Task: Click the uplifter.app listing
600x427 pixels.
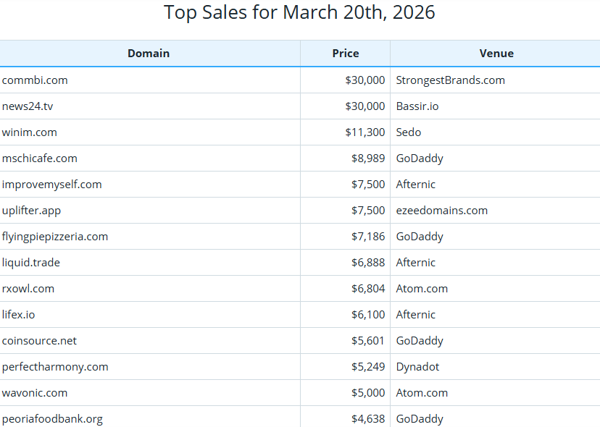Action: (30, 210)
